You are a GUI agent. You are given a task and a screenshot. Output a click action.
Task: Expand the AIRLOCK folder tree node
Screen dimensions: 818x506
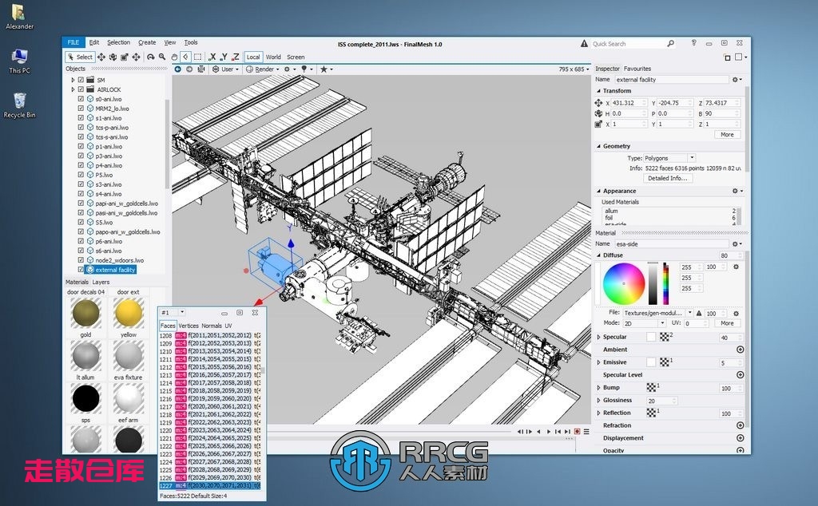tap(73, 89)
